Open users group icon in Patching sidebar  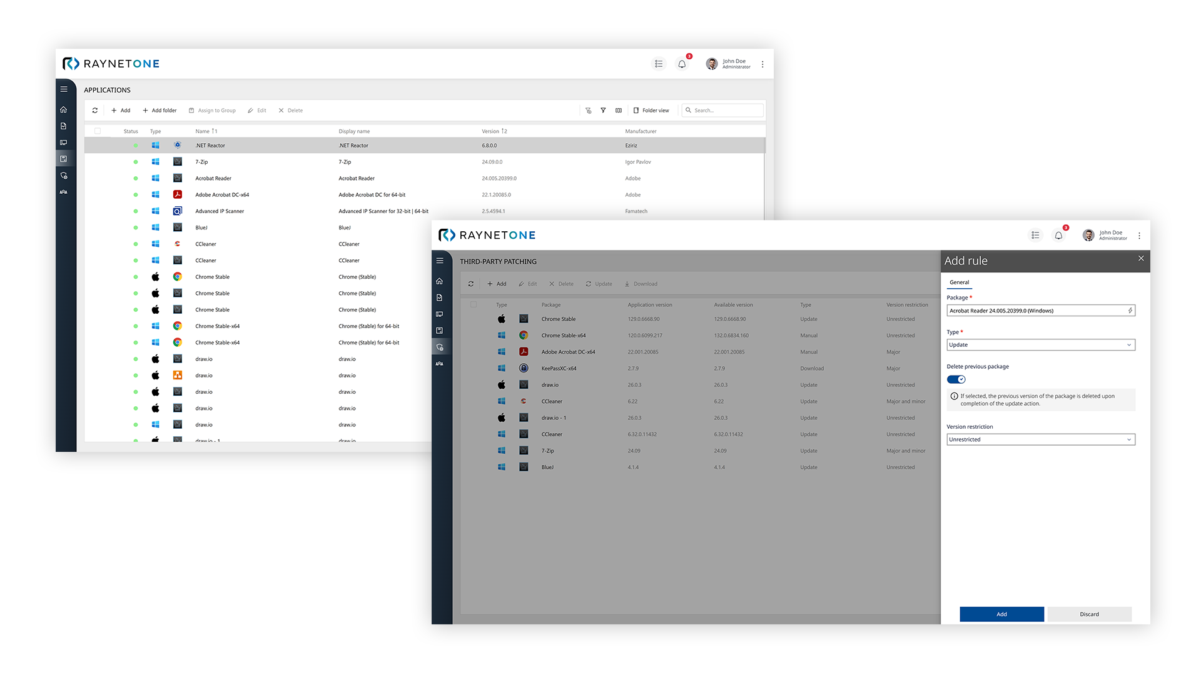click(x=440, y=363)
